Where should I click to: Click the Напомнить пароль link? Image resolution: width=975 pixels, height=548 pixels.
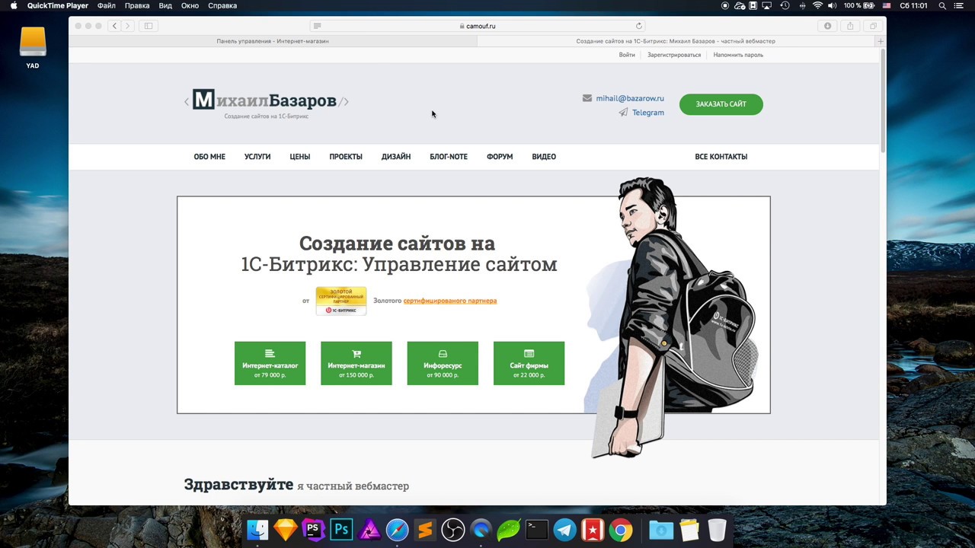pos(738,55)
